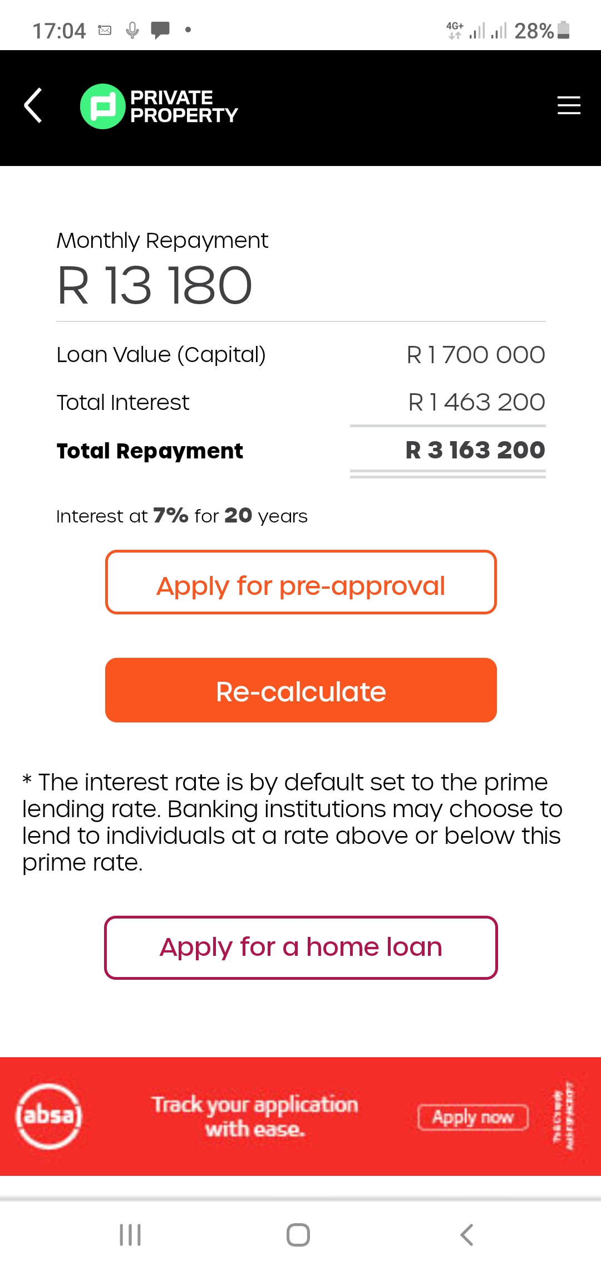Click Apply for pre-approval button
The width and height of the screenshot is (601, 1270).
click(x=301, y=582)
